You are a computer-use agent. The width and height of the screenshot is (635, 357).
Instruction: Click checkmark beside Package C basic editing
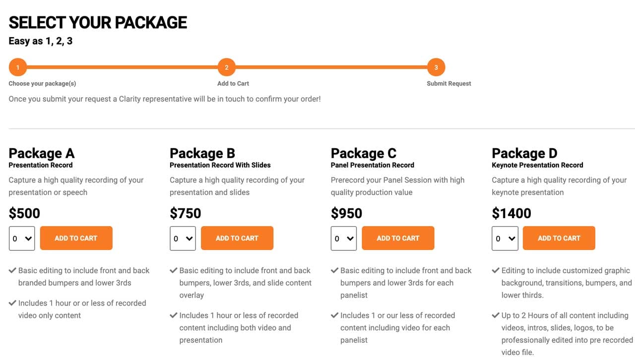(334, 271)
